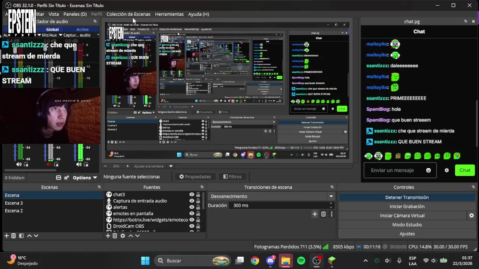Move scene down with Escenas down arrow
This screenshot has width=479, height=269.
(36, 236)
